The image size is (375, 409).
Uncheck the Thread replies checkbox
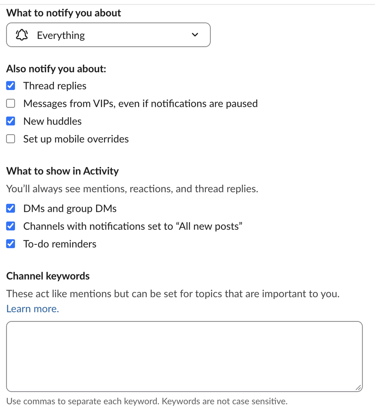pos(11,85)
